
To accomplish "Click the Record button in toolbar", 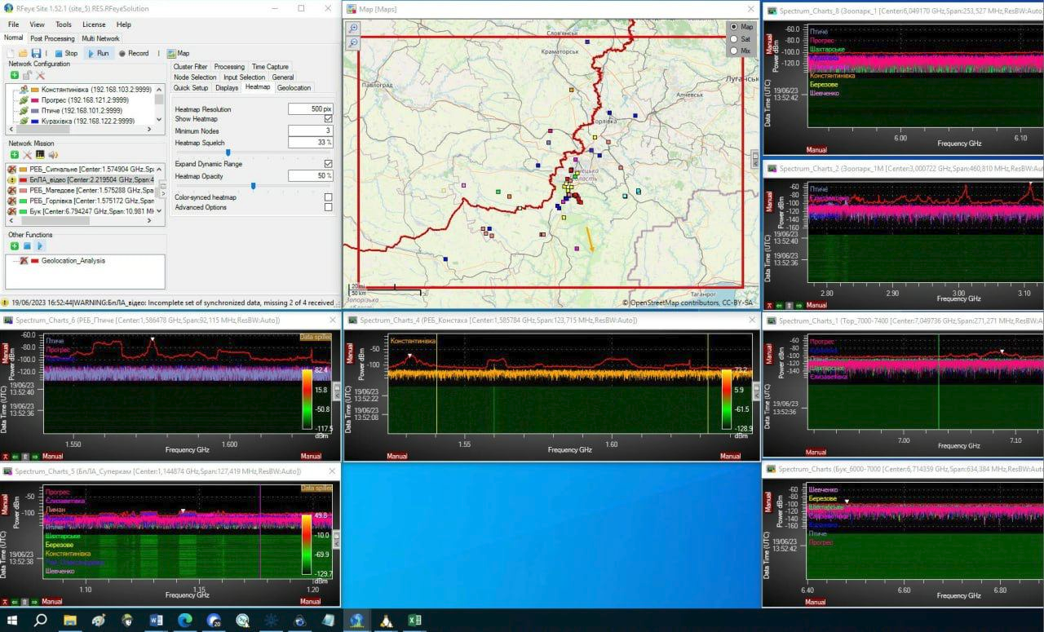I will tap(134, 53).
